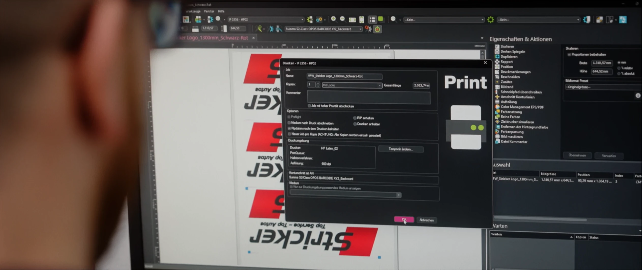The image size is (642, 270).
Task: Open Drehen Spiegeln action
Action: [x=513, y=52]
